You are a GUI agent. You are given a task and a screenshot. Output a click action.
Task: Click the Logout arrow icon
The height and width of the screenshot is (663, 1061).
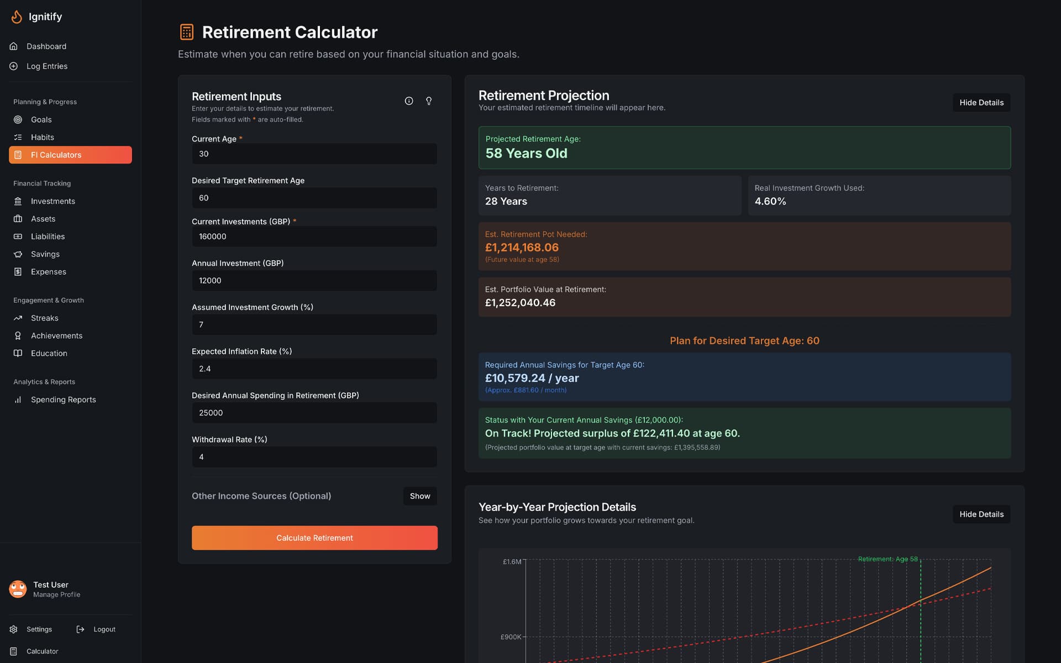(81, 629)
